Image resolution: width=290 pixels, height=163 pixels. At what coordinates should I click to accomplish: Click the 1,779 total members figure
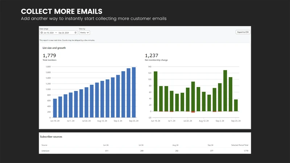[49, 55]
